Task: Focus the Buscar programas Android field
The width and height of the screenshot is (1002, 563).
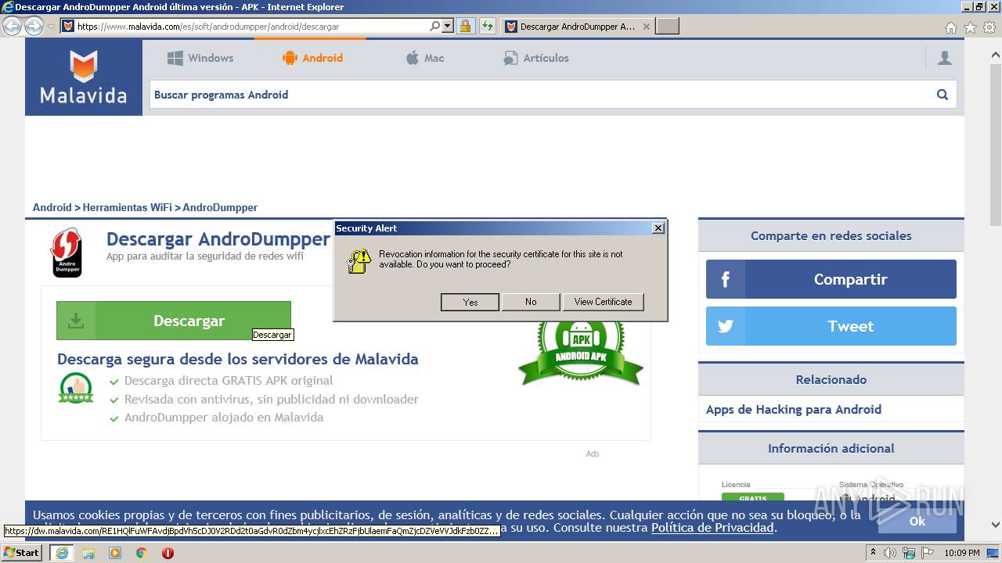Action: pyautogui.click(x=540, y=95)
